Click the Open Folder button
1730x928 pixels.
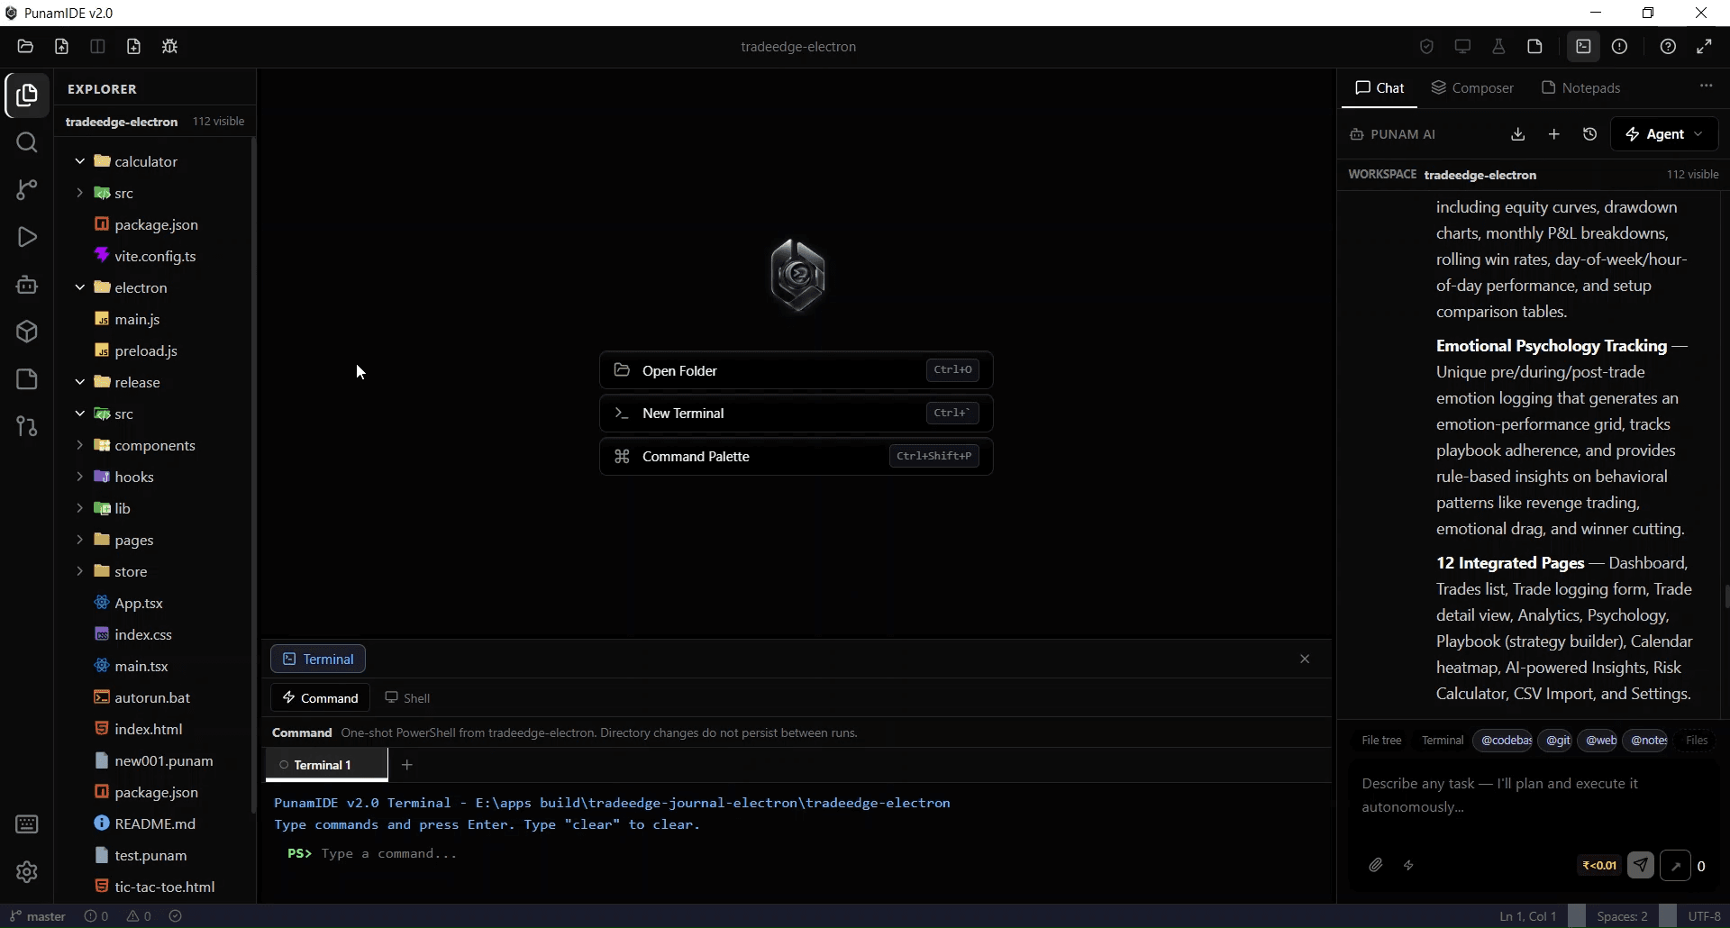click(797, 370)
